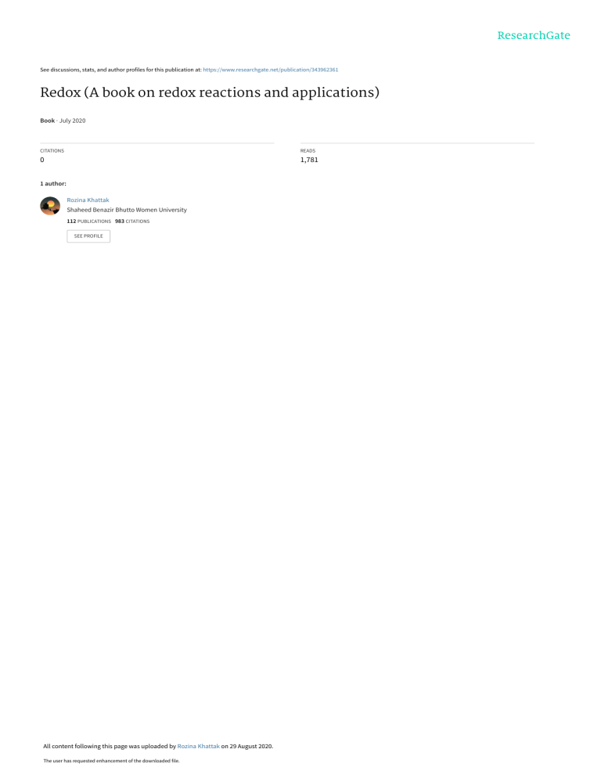The width and height of the screenshot is (601, 778).
Task: Open Rozina Khattak link in footer
Action: pos(198,746)
